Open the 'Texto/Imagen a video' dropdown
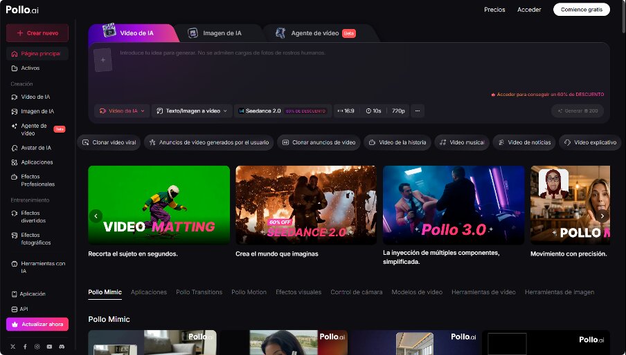Image resolution: width=626 pixels, height=355 pixels. tap(192, 111)
